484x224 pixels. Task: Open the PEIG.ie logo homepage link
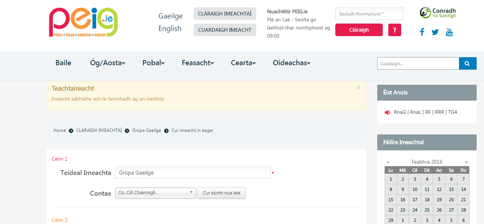point(84,23)
